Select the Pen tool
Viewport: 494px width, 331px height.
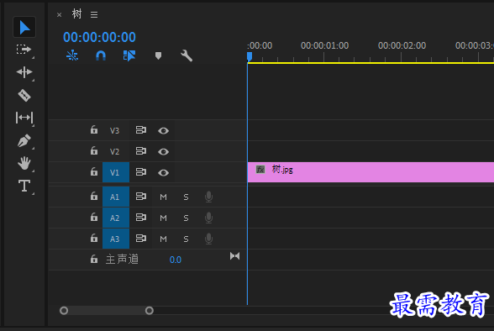click(x=24, y=140)
